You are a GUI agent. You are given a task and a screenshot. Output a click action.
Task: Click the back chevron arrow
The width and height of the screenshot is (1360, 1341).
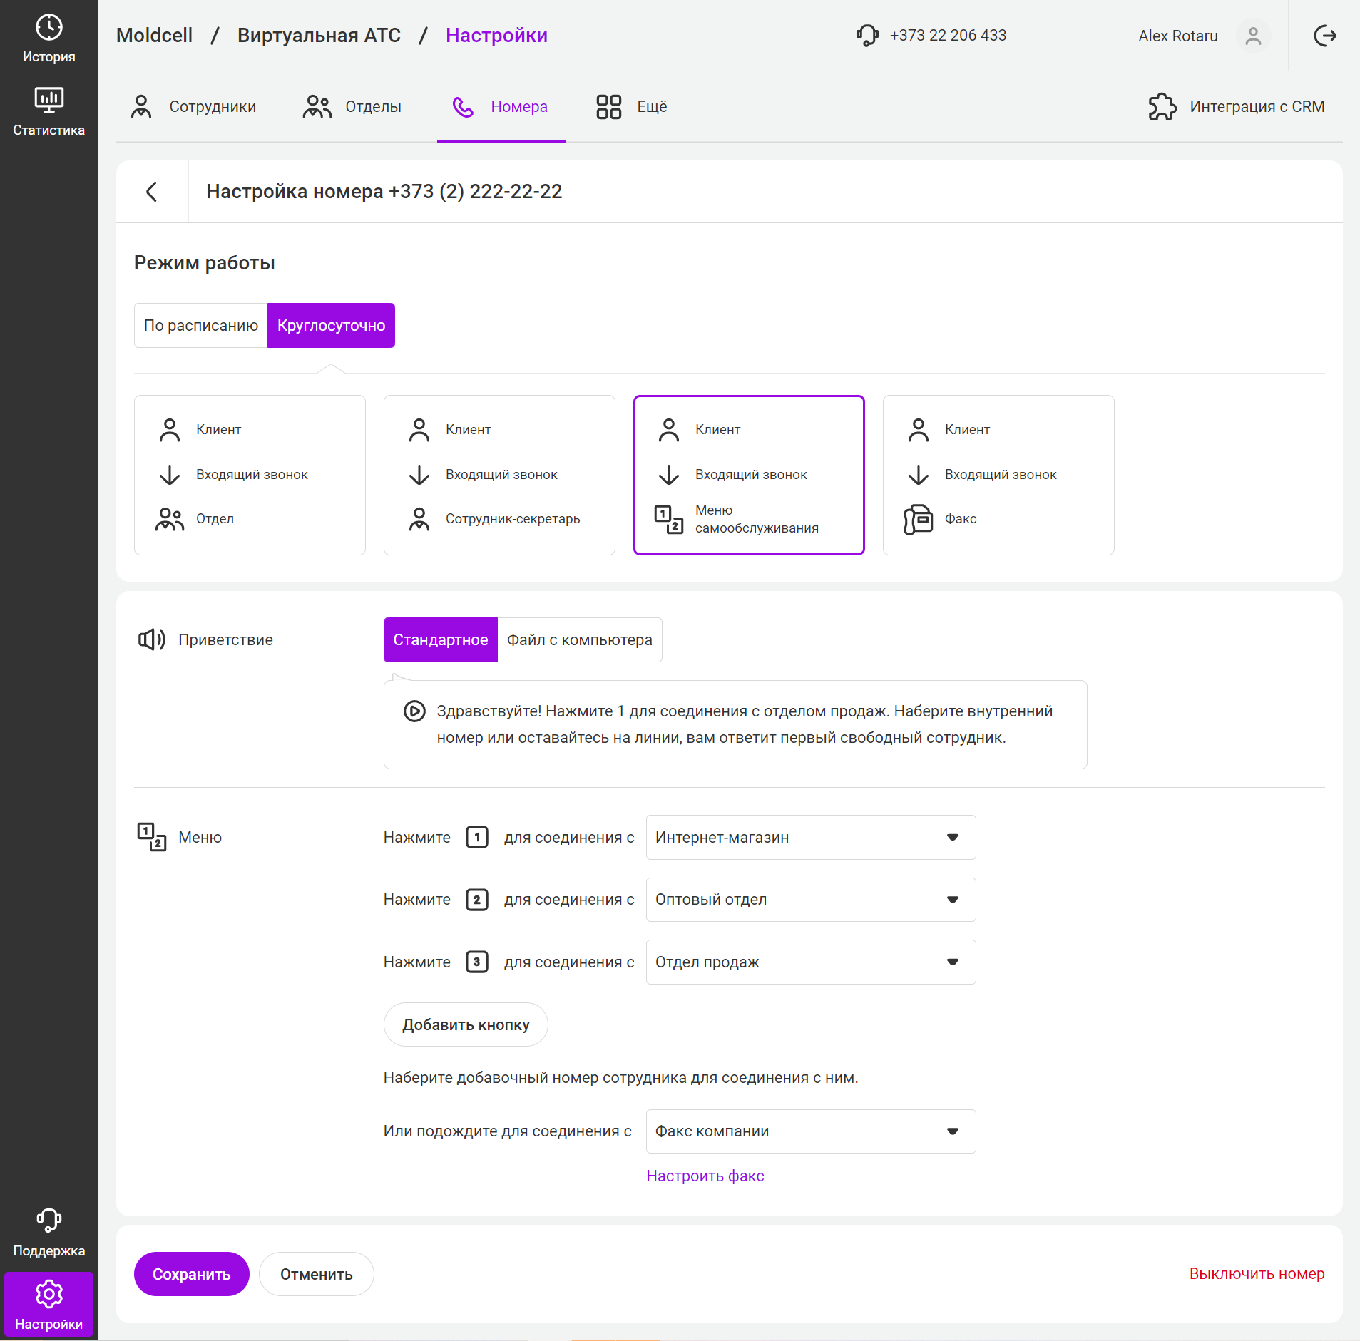tap(151, 191)
